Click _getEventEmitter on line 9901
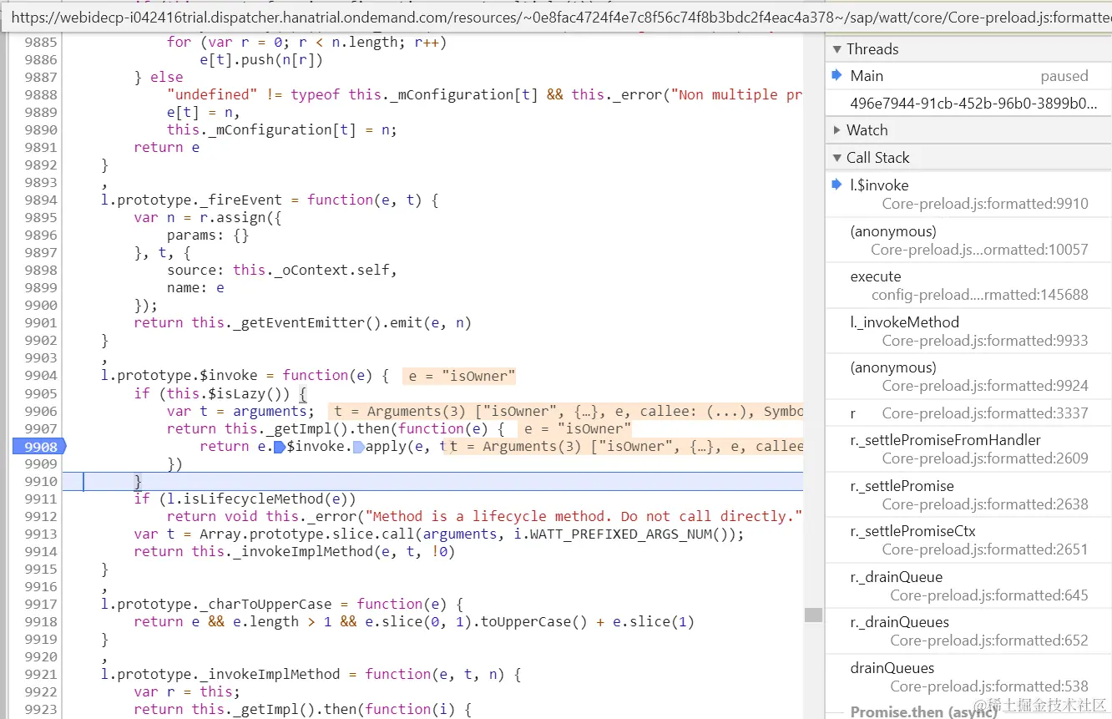1112x719 pixels. click(x=299, y=322)
